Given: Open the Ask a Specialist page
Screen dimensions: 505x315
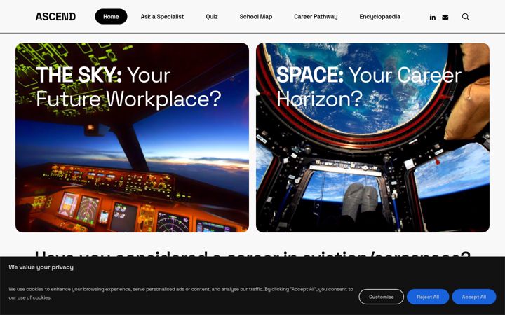Looking at the screenshot, I should (x=162, y=16).
